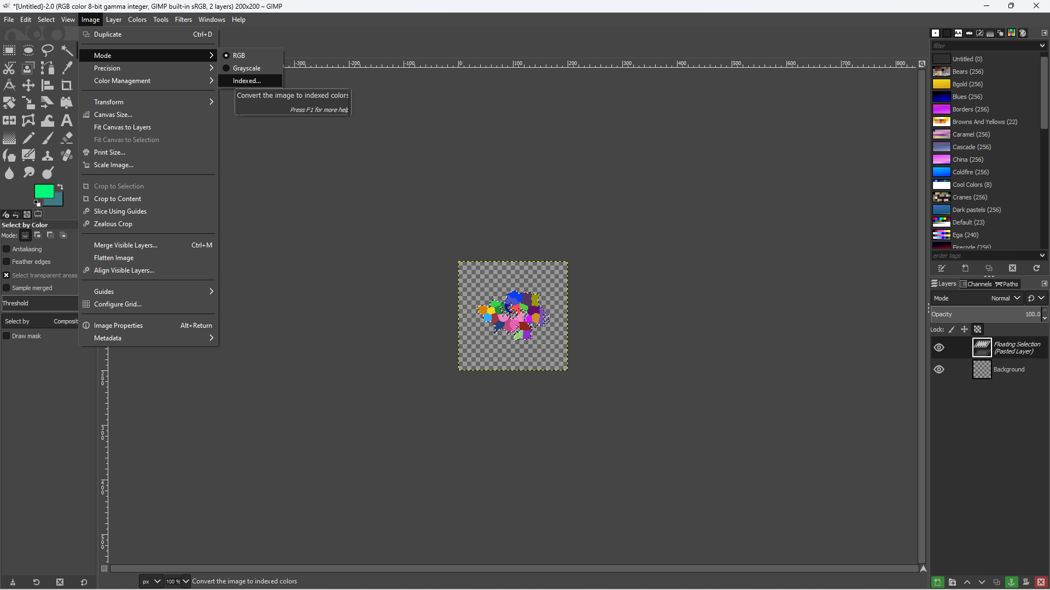Select the Eraser tool
The width and height of the screenshot is (1050, 590).
pos(67,138)
